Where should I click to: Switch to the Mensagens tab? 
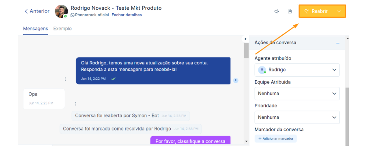35,29
